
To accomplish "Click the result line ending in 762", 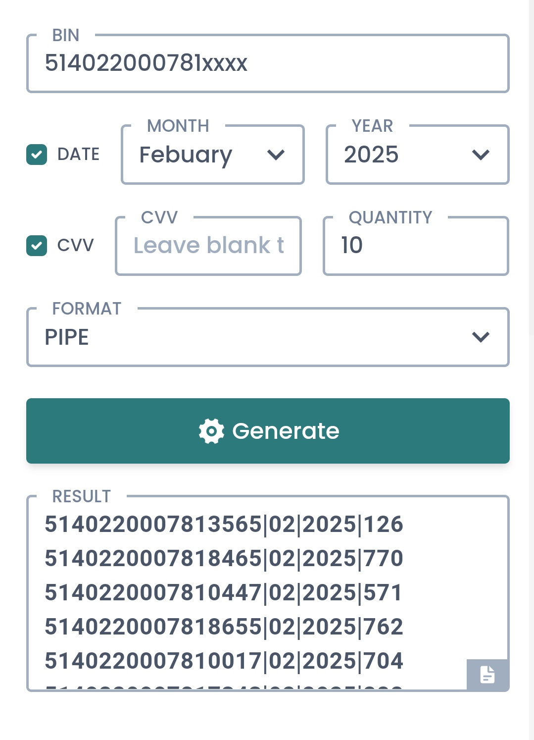I will [x=224, y=627].
